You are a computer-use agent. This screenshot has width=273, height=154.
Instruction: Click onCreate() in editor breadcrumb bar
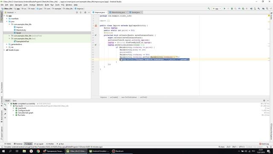(114, 97)
